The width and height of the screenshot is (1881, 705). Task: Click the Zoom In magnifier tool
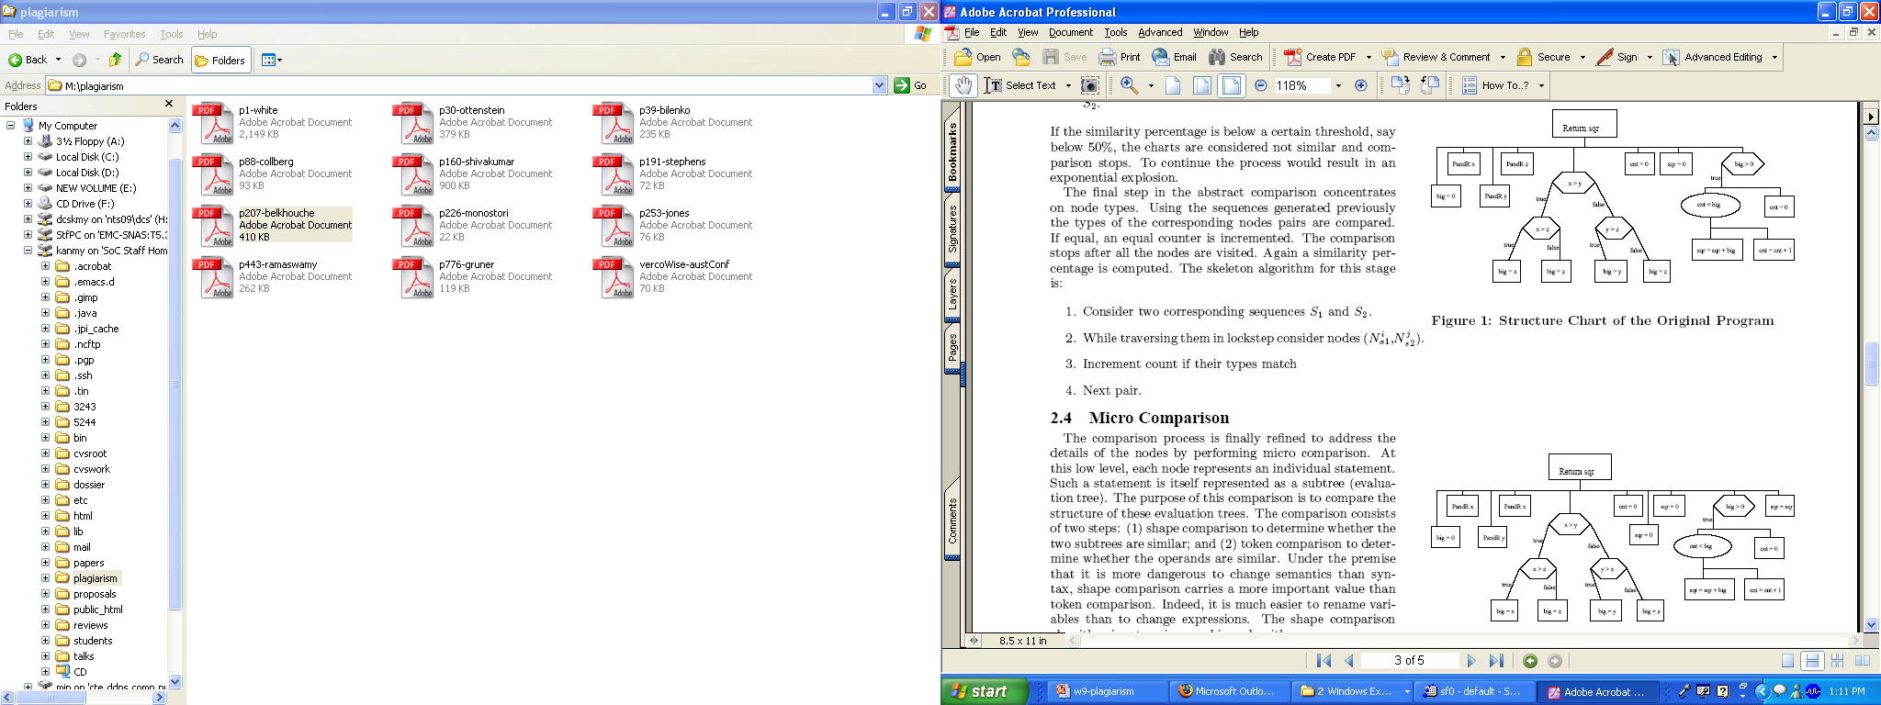coord(1129,85)
